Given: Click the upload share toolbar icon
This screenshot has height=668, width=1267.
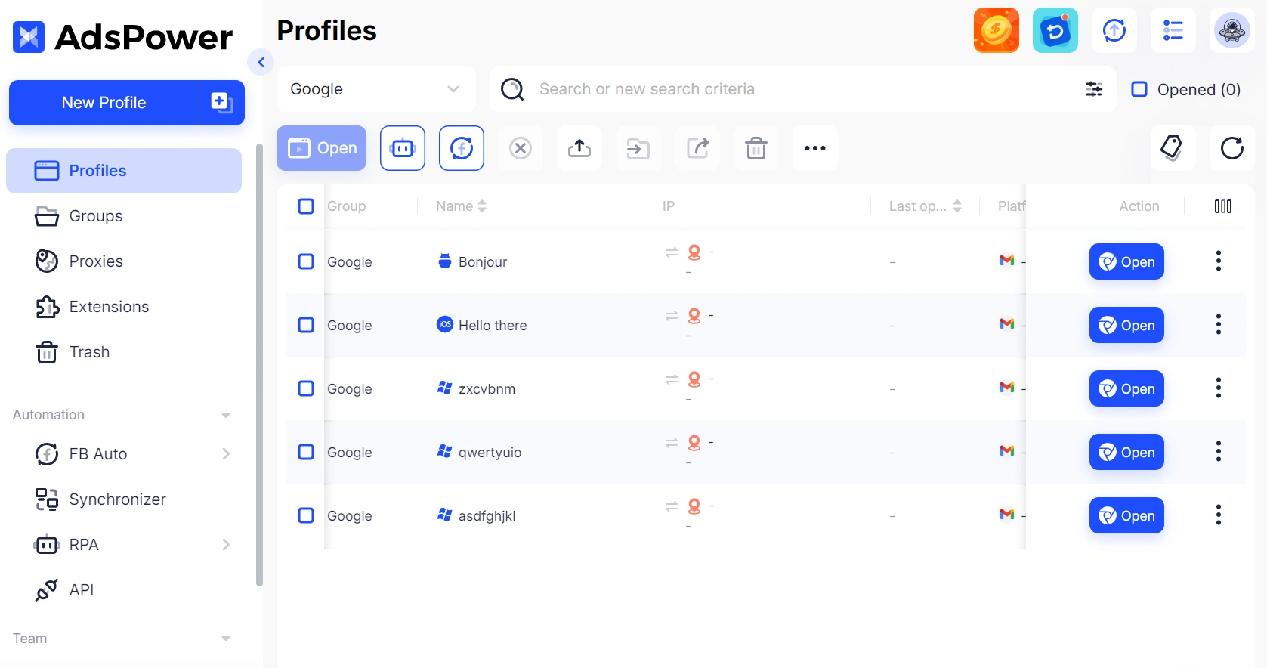Looking at the screenshot, I should [579, 148].
